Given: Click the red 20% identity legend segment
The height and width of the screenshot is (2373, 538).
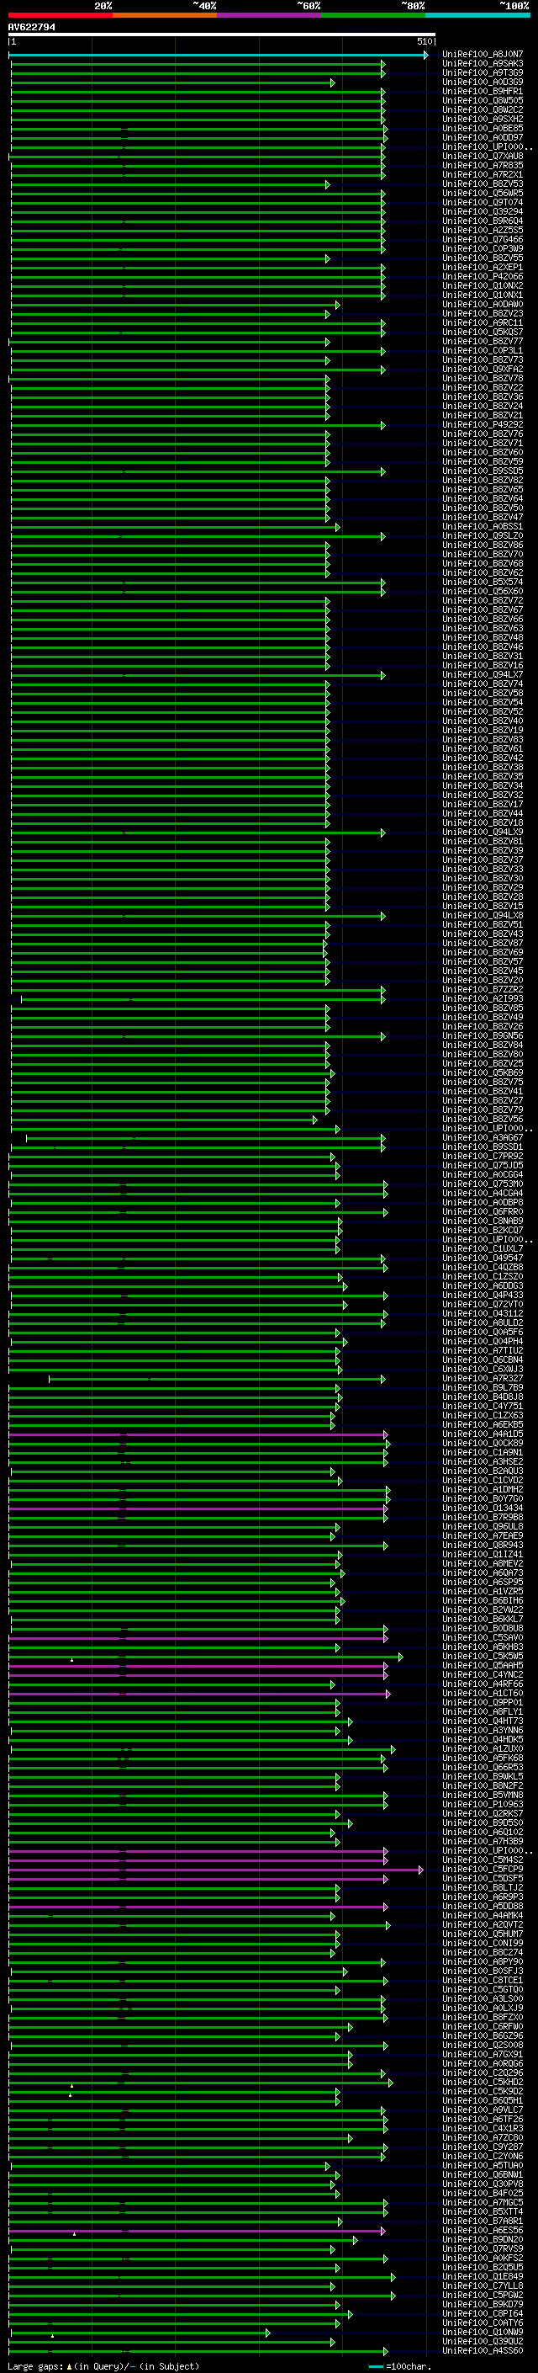Looking at the screenshot, I should pos(60,15).
